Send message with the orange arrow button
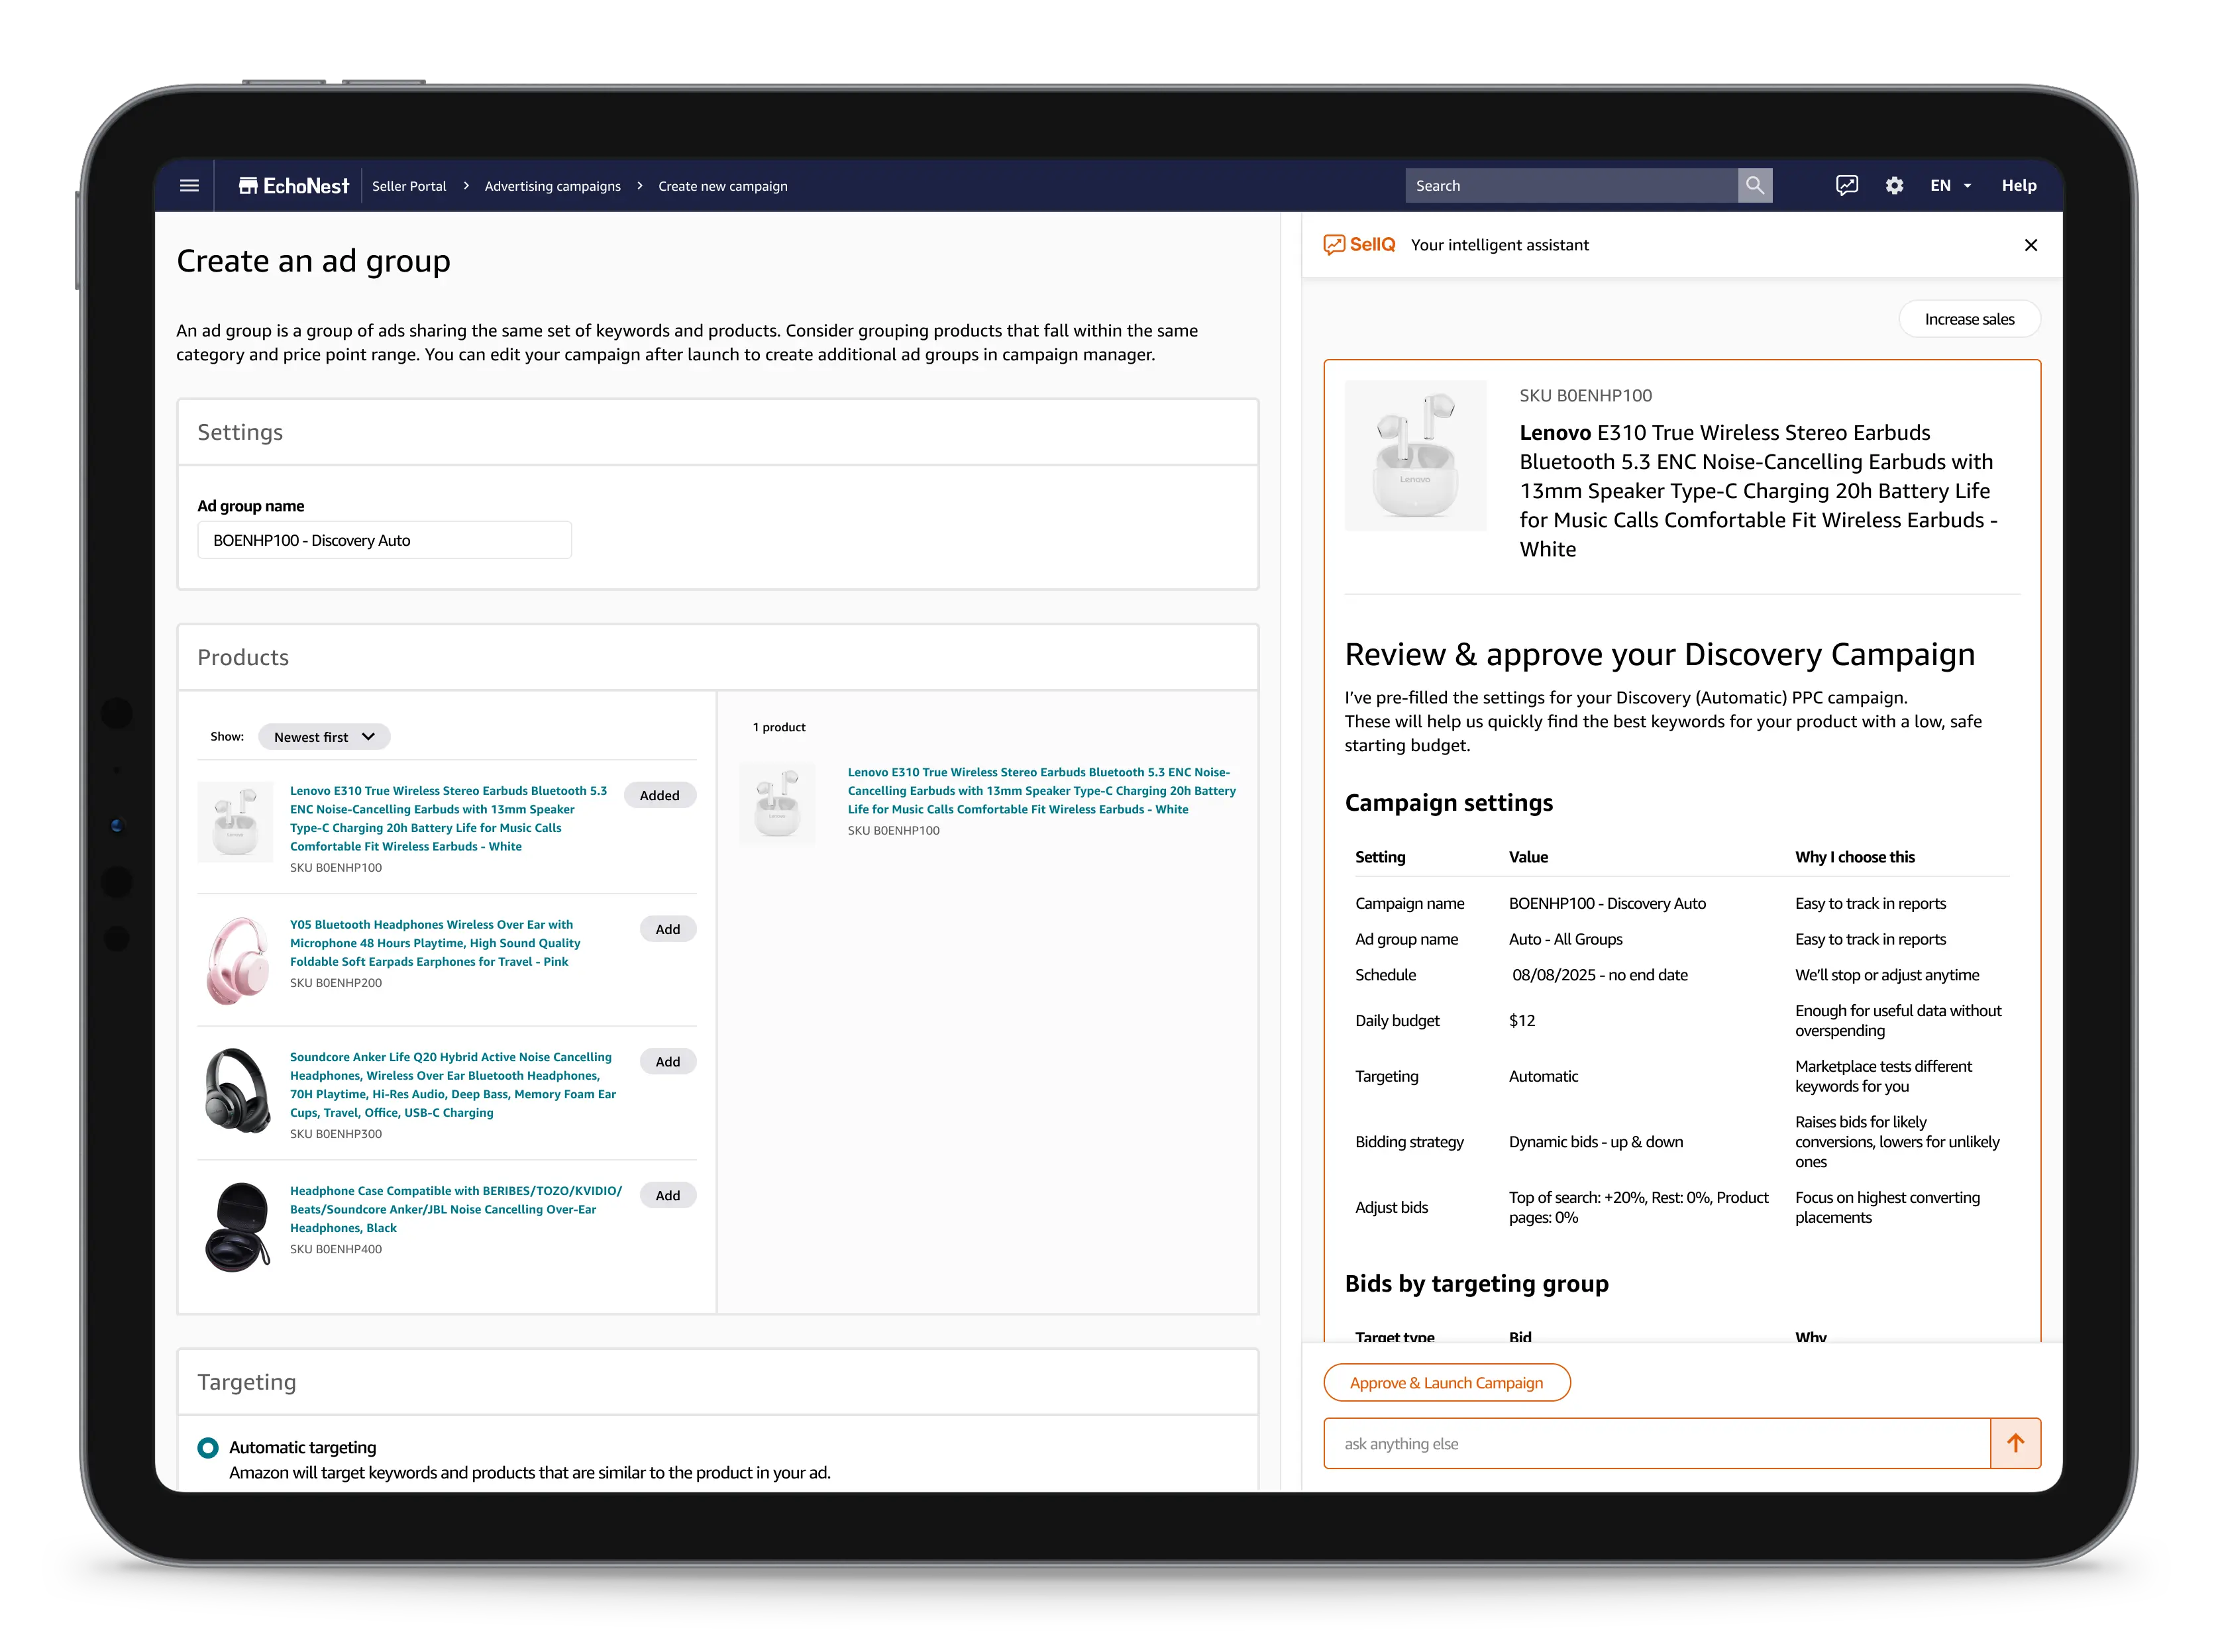 [2015, 1443]
